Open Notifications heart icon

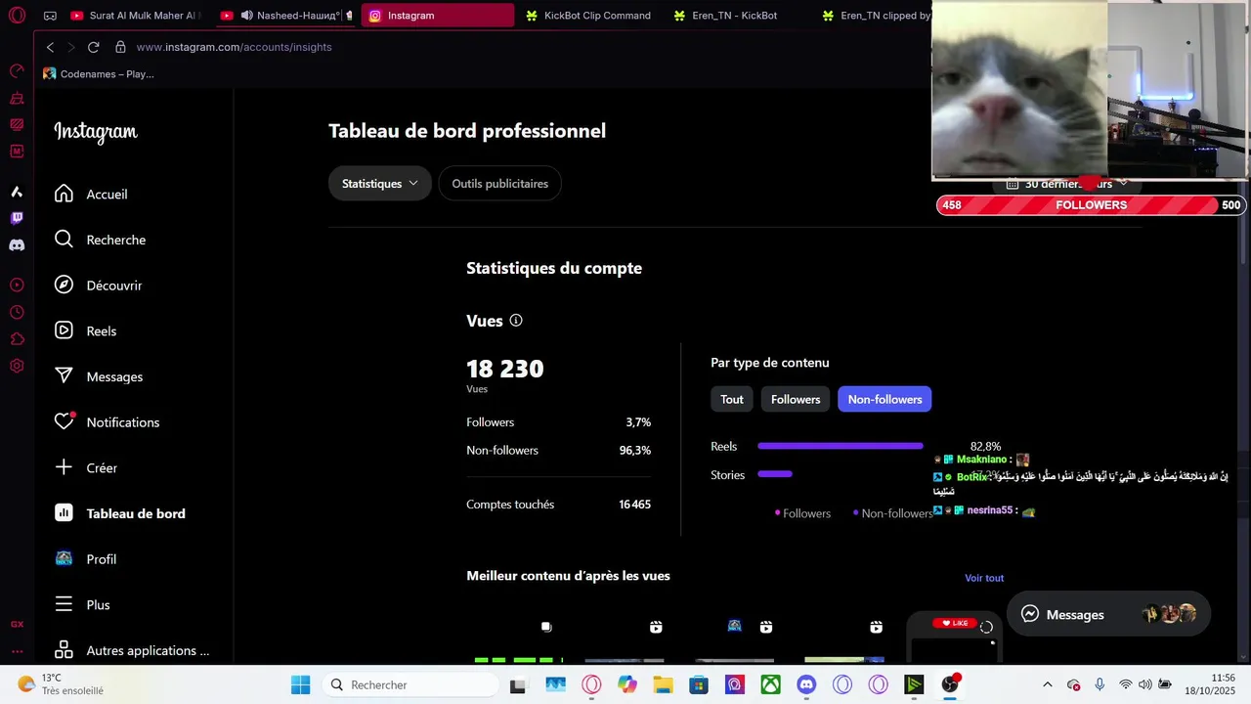click(x=64, y=421)
